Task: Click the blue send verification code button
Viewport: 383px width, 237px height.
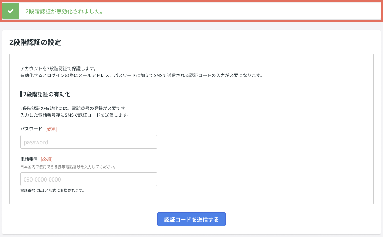Action: point(191,219)
